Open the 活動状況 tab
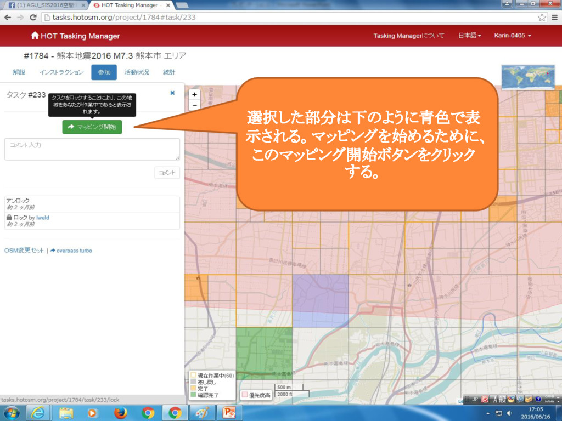This screenshot has height=421, width=562. pyautogui.click(x=136, y=72)
